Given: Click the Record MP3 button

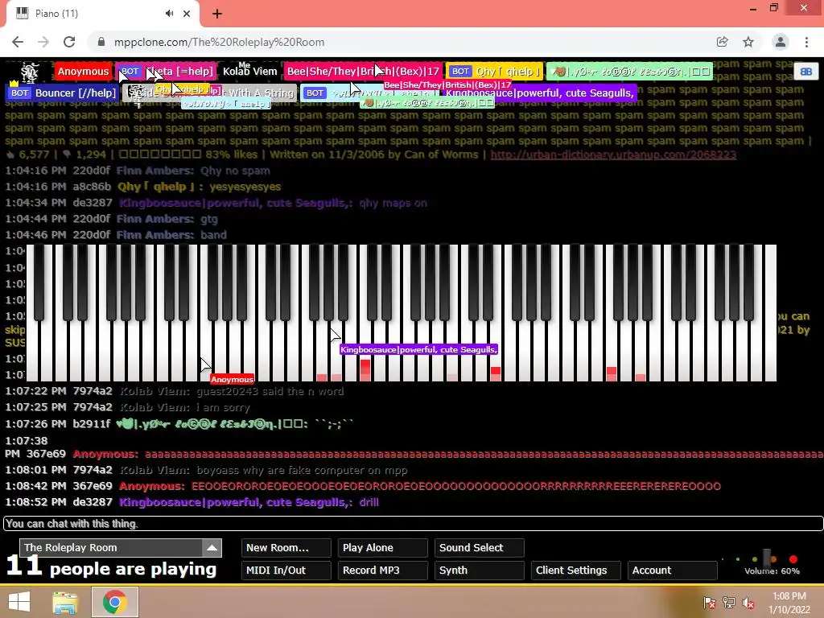Looking at the screenshot, I should [382, 571].
